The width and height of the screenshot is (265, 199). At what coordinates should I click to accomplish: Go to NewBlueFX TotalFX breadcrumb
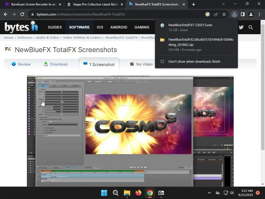(x=121, y=38)
